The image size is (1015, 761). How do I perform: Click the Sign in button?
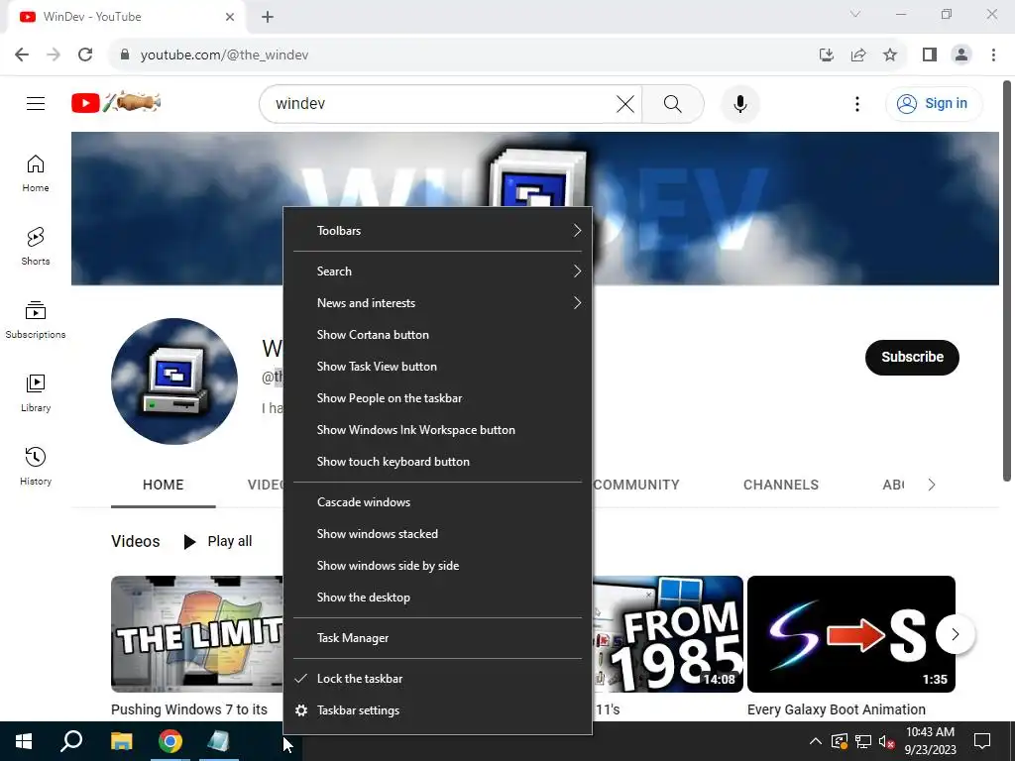pyautogui.click(x=934, y=103)
